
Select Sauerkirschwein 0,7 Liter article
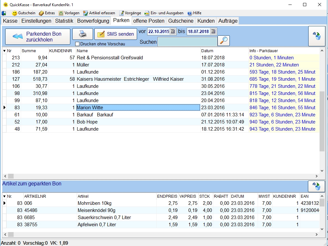(161, 217)
